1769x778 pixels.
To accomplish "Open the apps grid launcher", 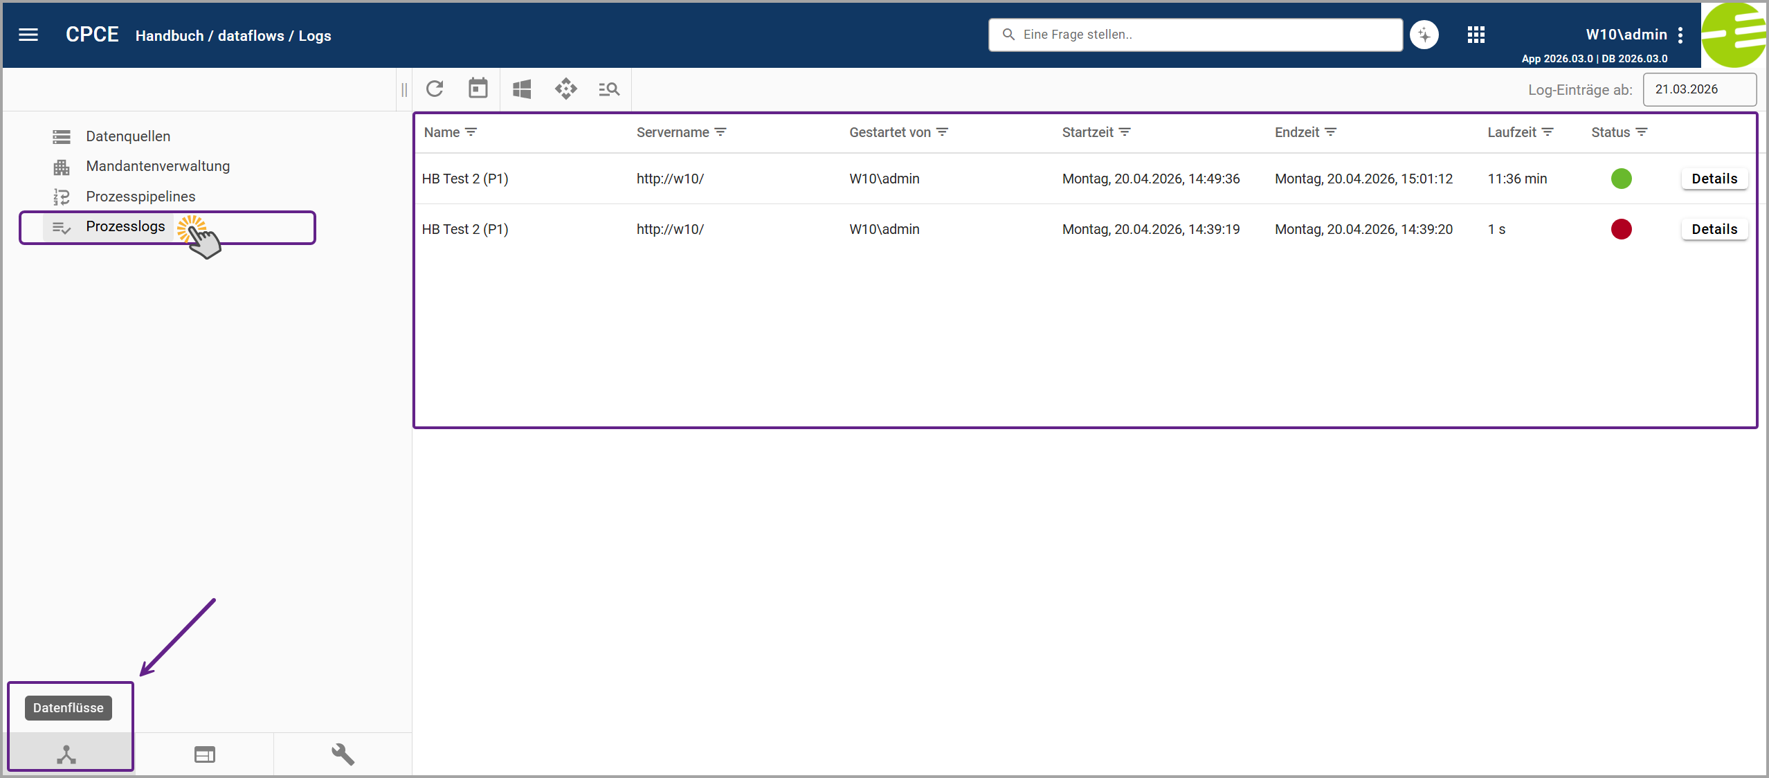I will pyautogui.click(x=1476, y=35).
